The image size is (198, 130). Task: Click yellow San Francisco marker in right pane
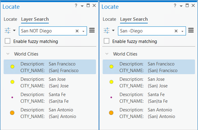tap(111, 66)
